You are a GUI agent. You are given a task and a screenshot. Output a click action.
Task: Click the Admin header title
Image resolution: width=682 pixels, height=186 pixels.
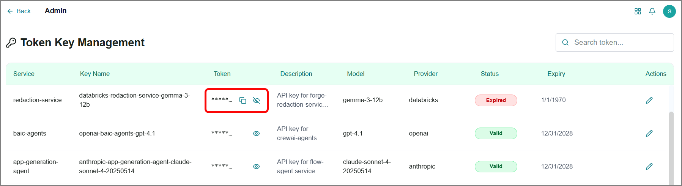(55, 11)
